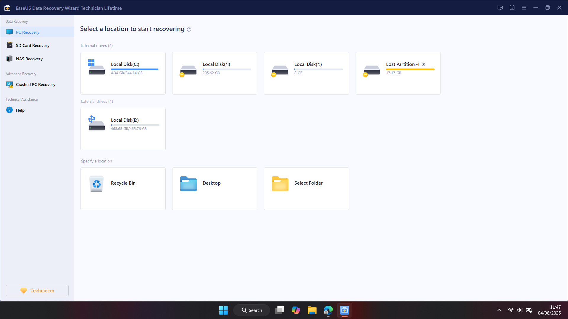This screenshot has height=319, width=568.
Task: Click the Desktop folder icon
Action: pyautogui.click(x=188, y=184)
